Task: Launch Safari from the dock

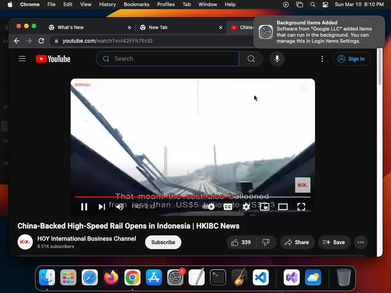Action: 89,277
